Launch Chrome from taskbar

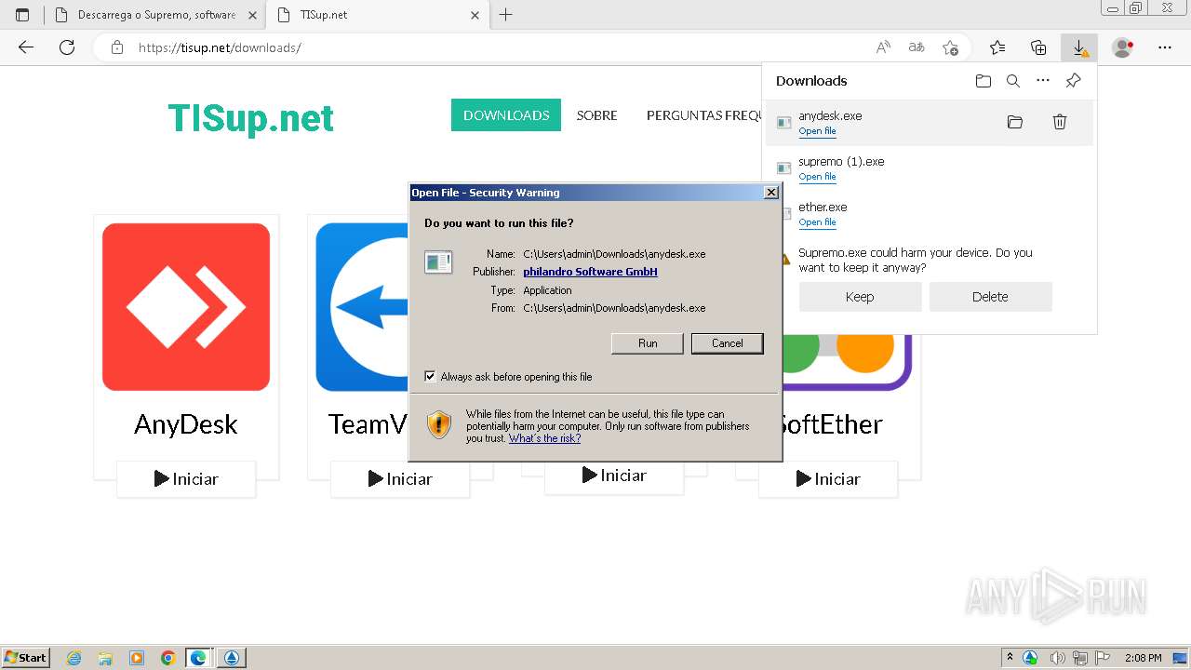pyautogui.click(x=167, y=658)
